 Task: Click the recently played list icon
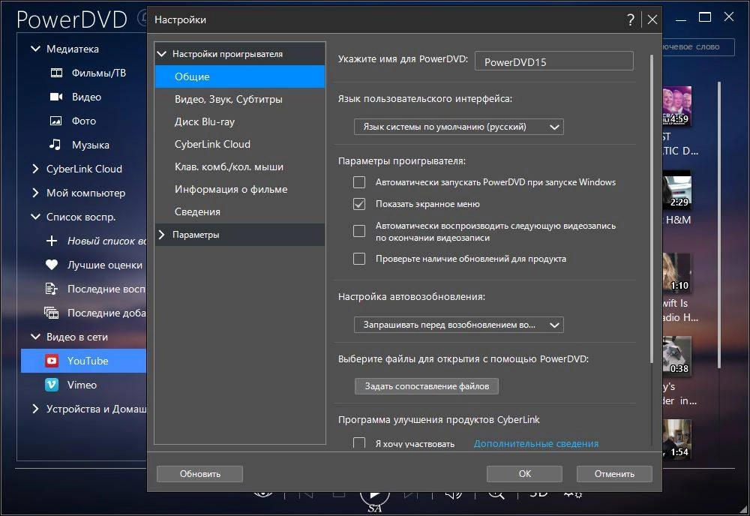click(x=52, y=288)
